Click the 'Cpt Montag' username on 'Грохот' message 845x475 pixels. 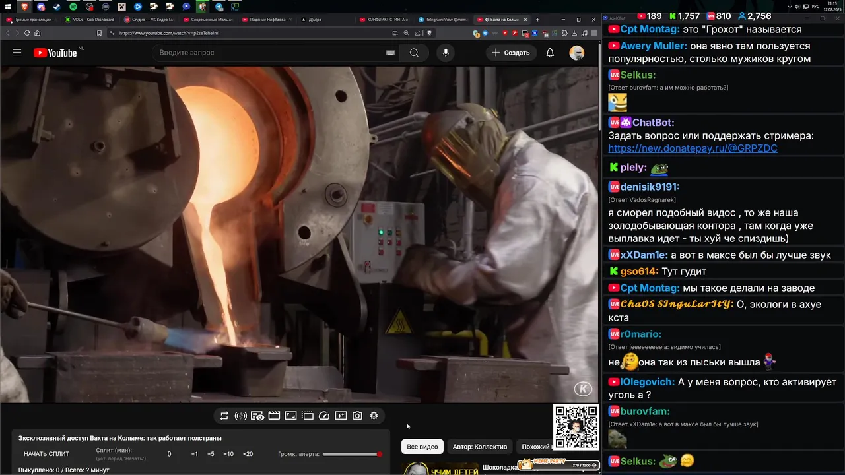650,29
